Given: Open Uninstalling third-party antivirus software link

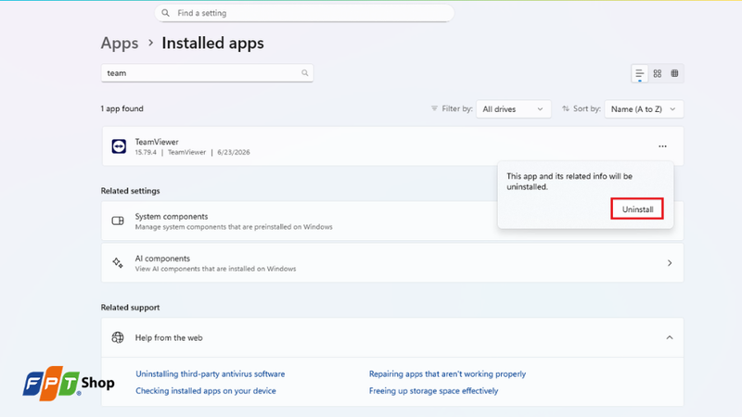Looking at the screenshot, I should 211,374.
